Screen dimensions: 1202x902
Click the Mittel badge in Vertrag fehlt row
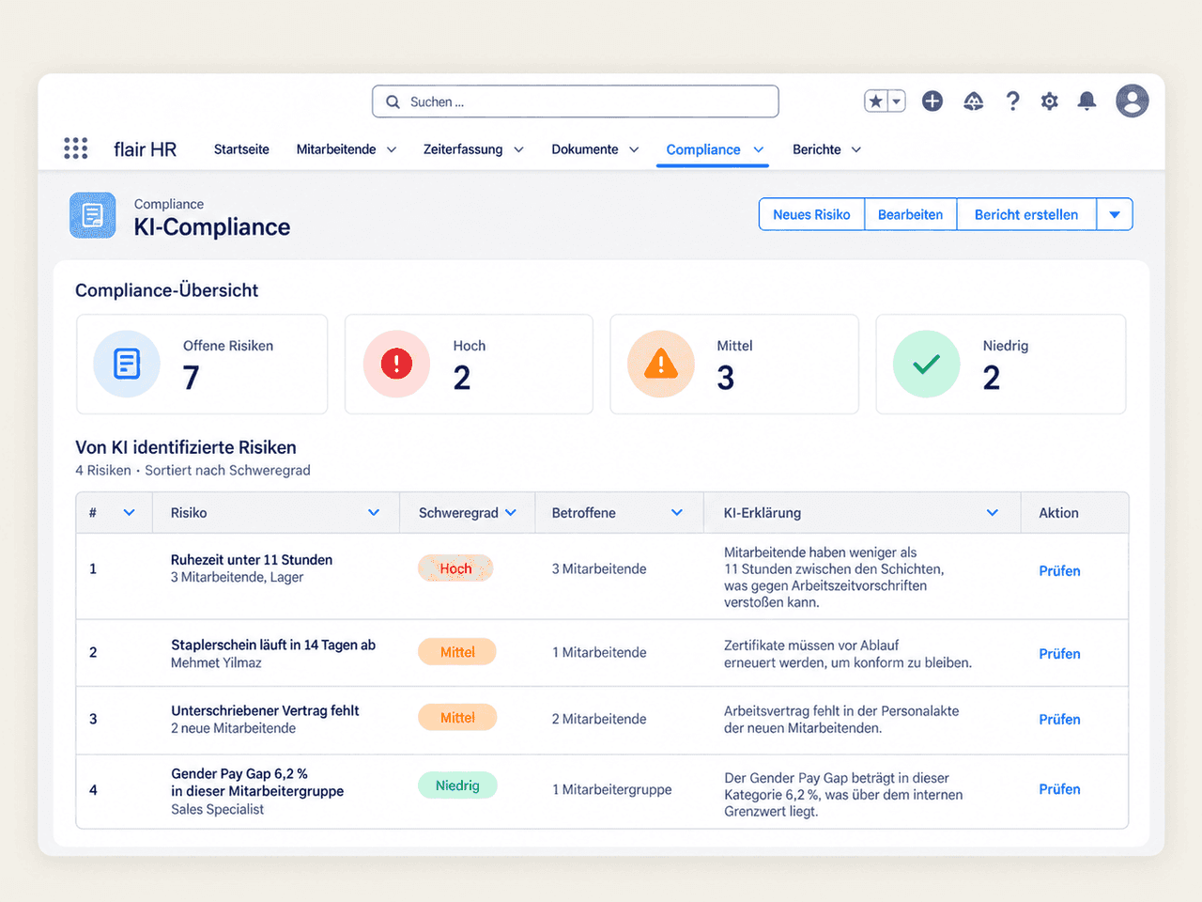tap(457, 718)
